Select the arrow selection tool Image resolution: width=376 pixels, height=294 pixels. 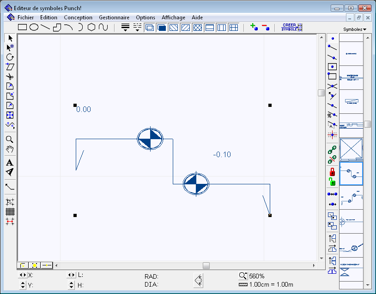coord(10,38)
